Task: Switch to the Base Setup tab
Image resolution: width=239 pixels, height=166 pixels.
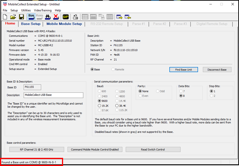Action: point(31,24)
